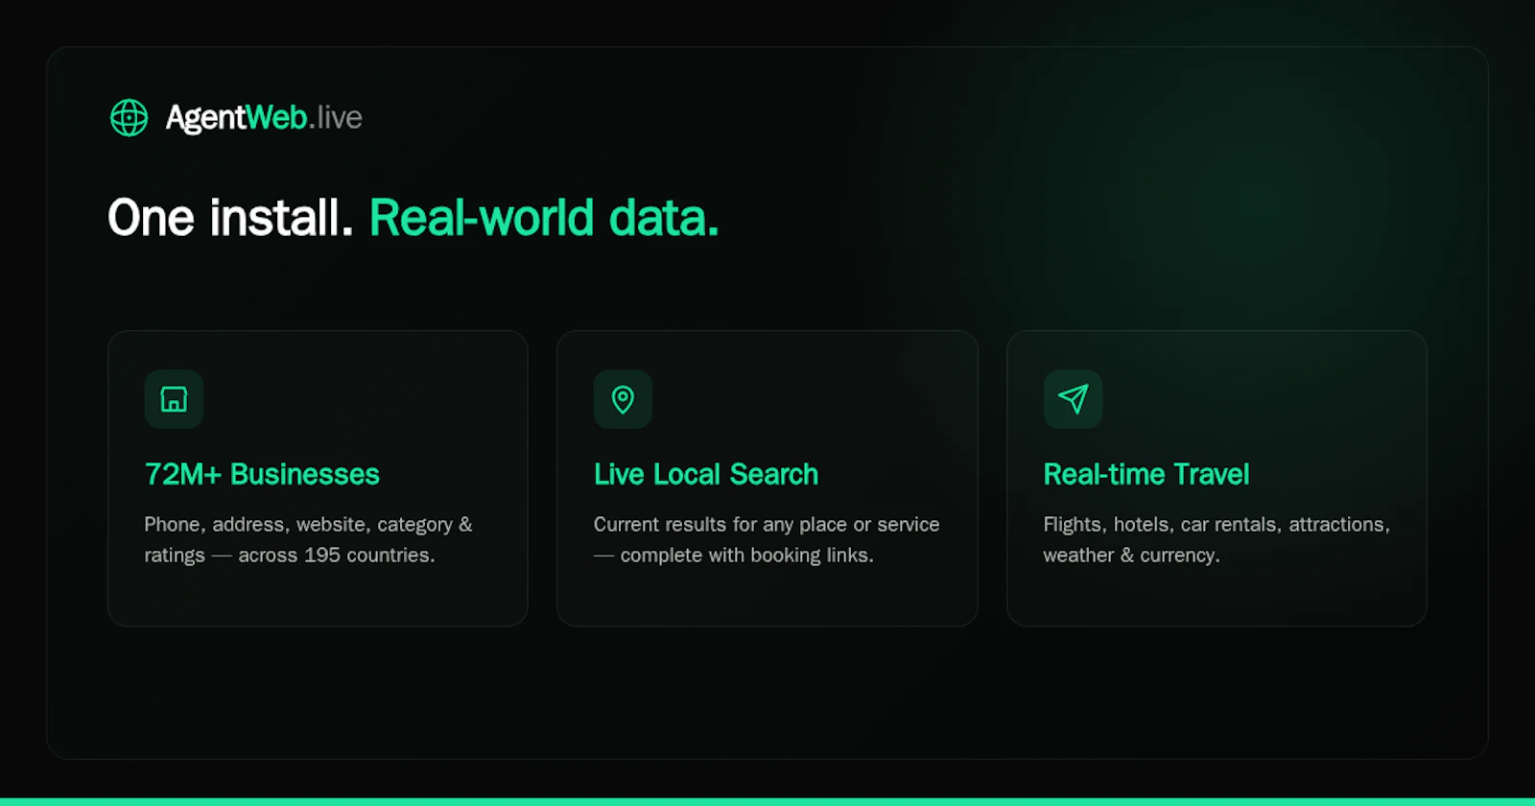Viewport: 1535px width, 806px height.
Task: Click the 'One install. Real-world data.' headline
Action: [413, 218]
